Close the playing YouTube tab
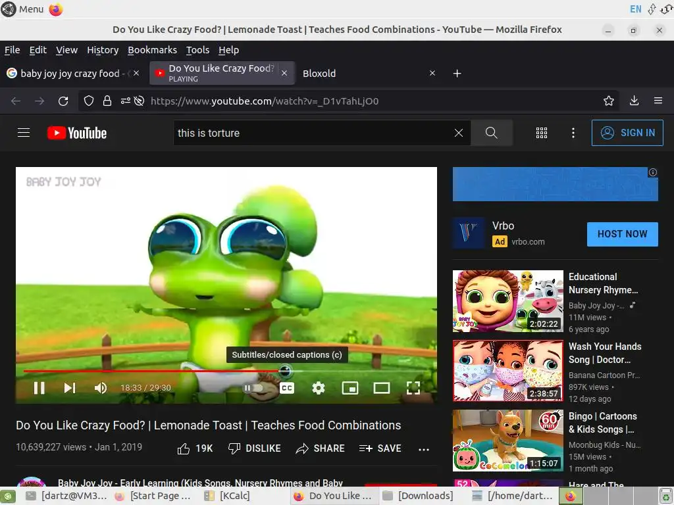 [284, 74]
